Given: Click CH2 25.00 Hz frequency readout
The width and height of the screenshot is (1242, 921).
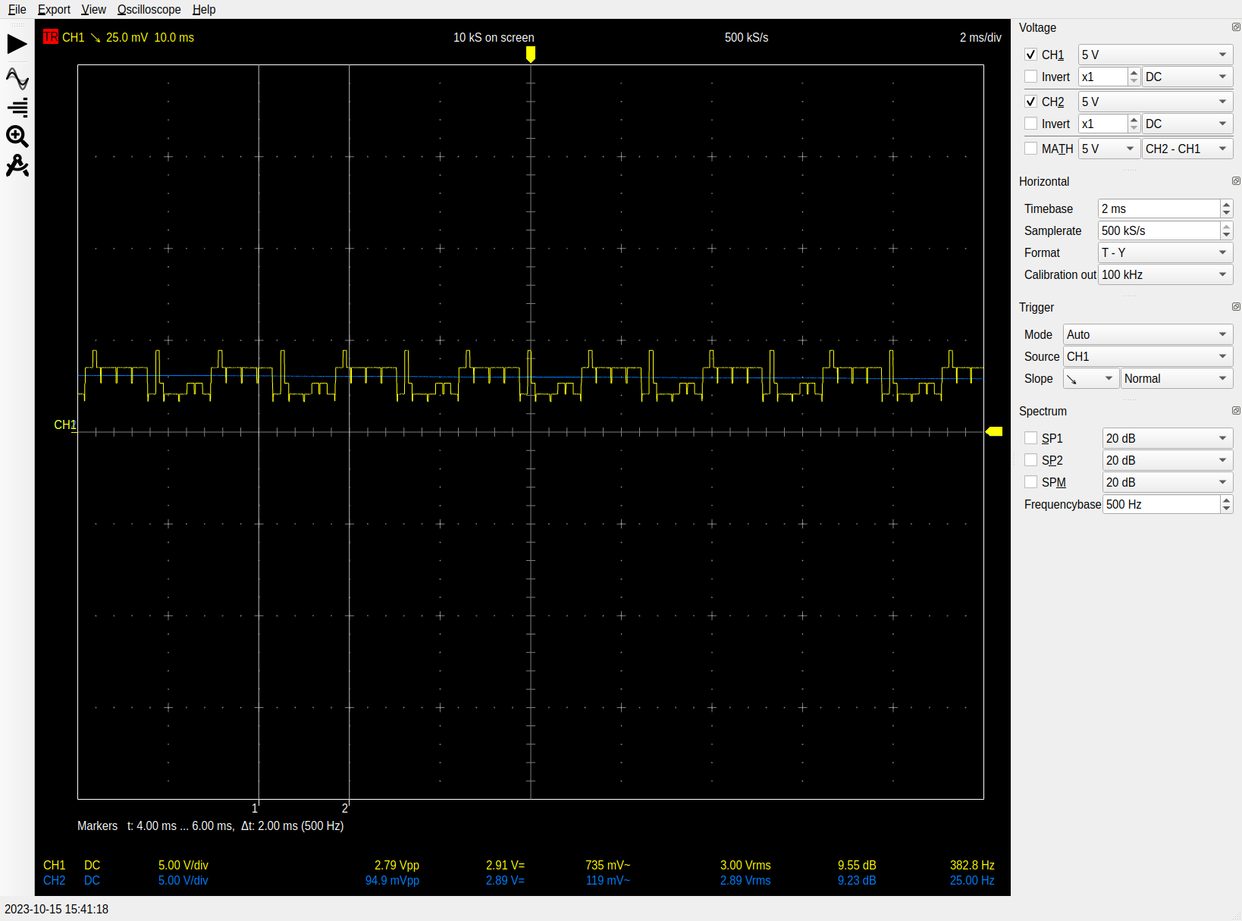Looking at the screenshot, I should tap(972, 880).
